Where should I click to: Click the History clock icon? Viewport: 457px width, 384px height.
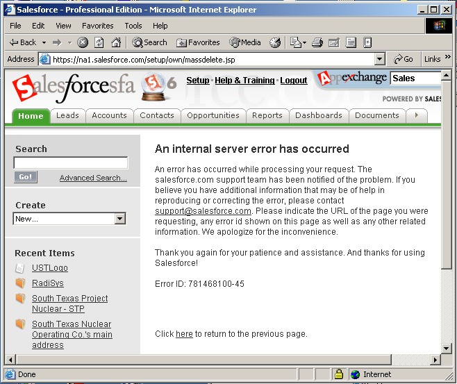275,42
